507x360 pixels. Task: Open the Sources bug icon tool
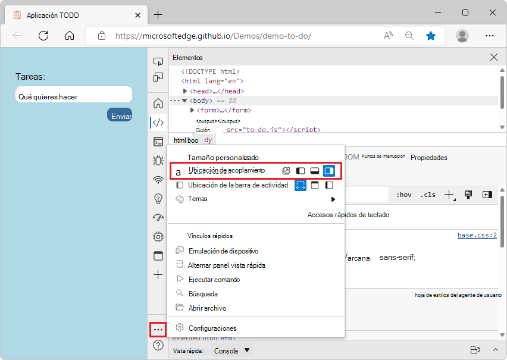coord(158,161)
